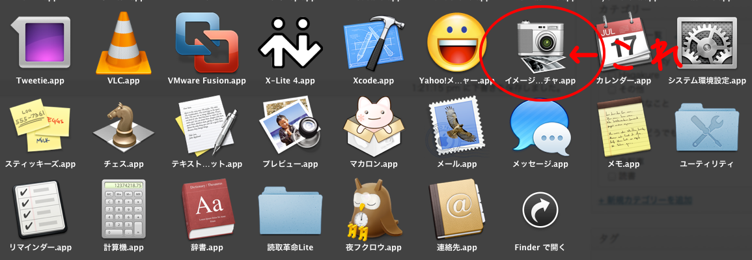752x260 pixels.
Task: Launch Xcode.app hammer icon
Action: pyautogui.click(x=374, y=42)
